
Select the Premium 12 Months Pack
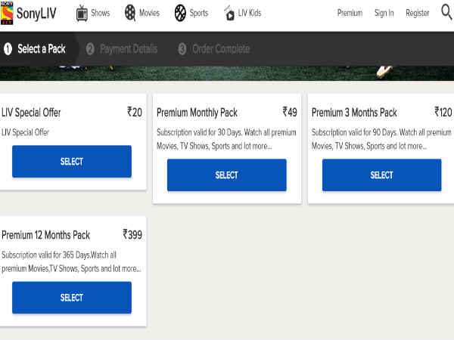(x=72, y=298)
